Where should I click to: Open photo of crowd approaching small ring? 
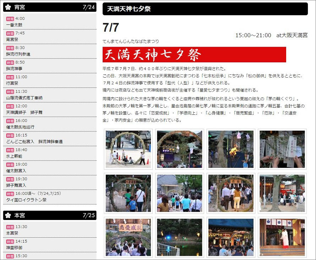[x=180, y=193]
